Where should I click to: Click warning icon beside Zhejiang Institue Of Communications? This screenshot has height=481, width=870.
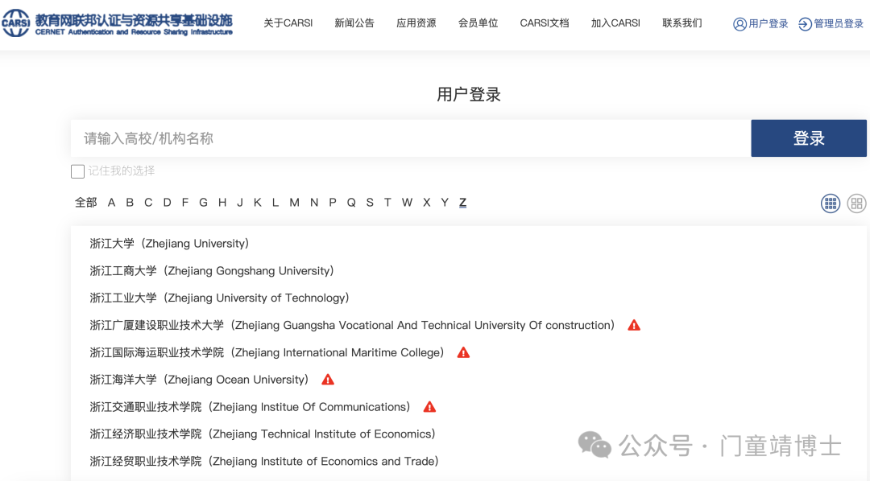click(x=429, y=407)
